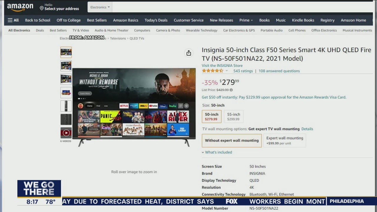Select Computers subnav tab
Screen dimensions: 377x212
coord(142,30)
